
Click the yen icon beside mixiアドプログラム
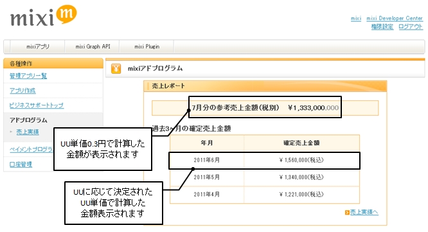(x=116, y=69)
